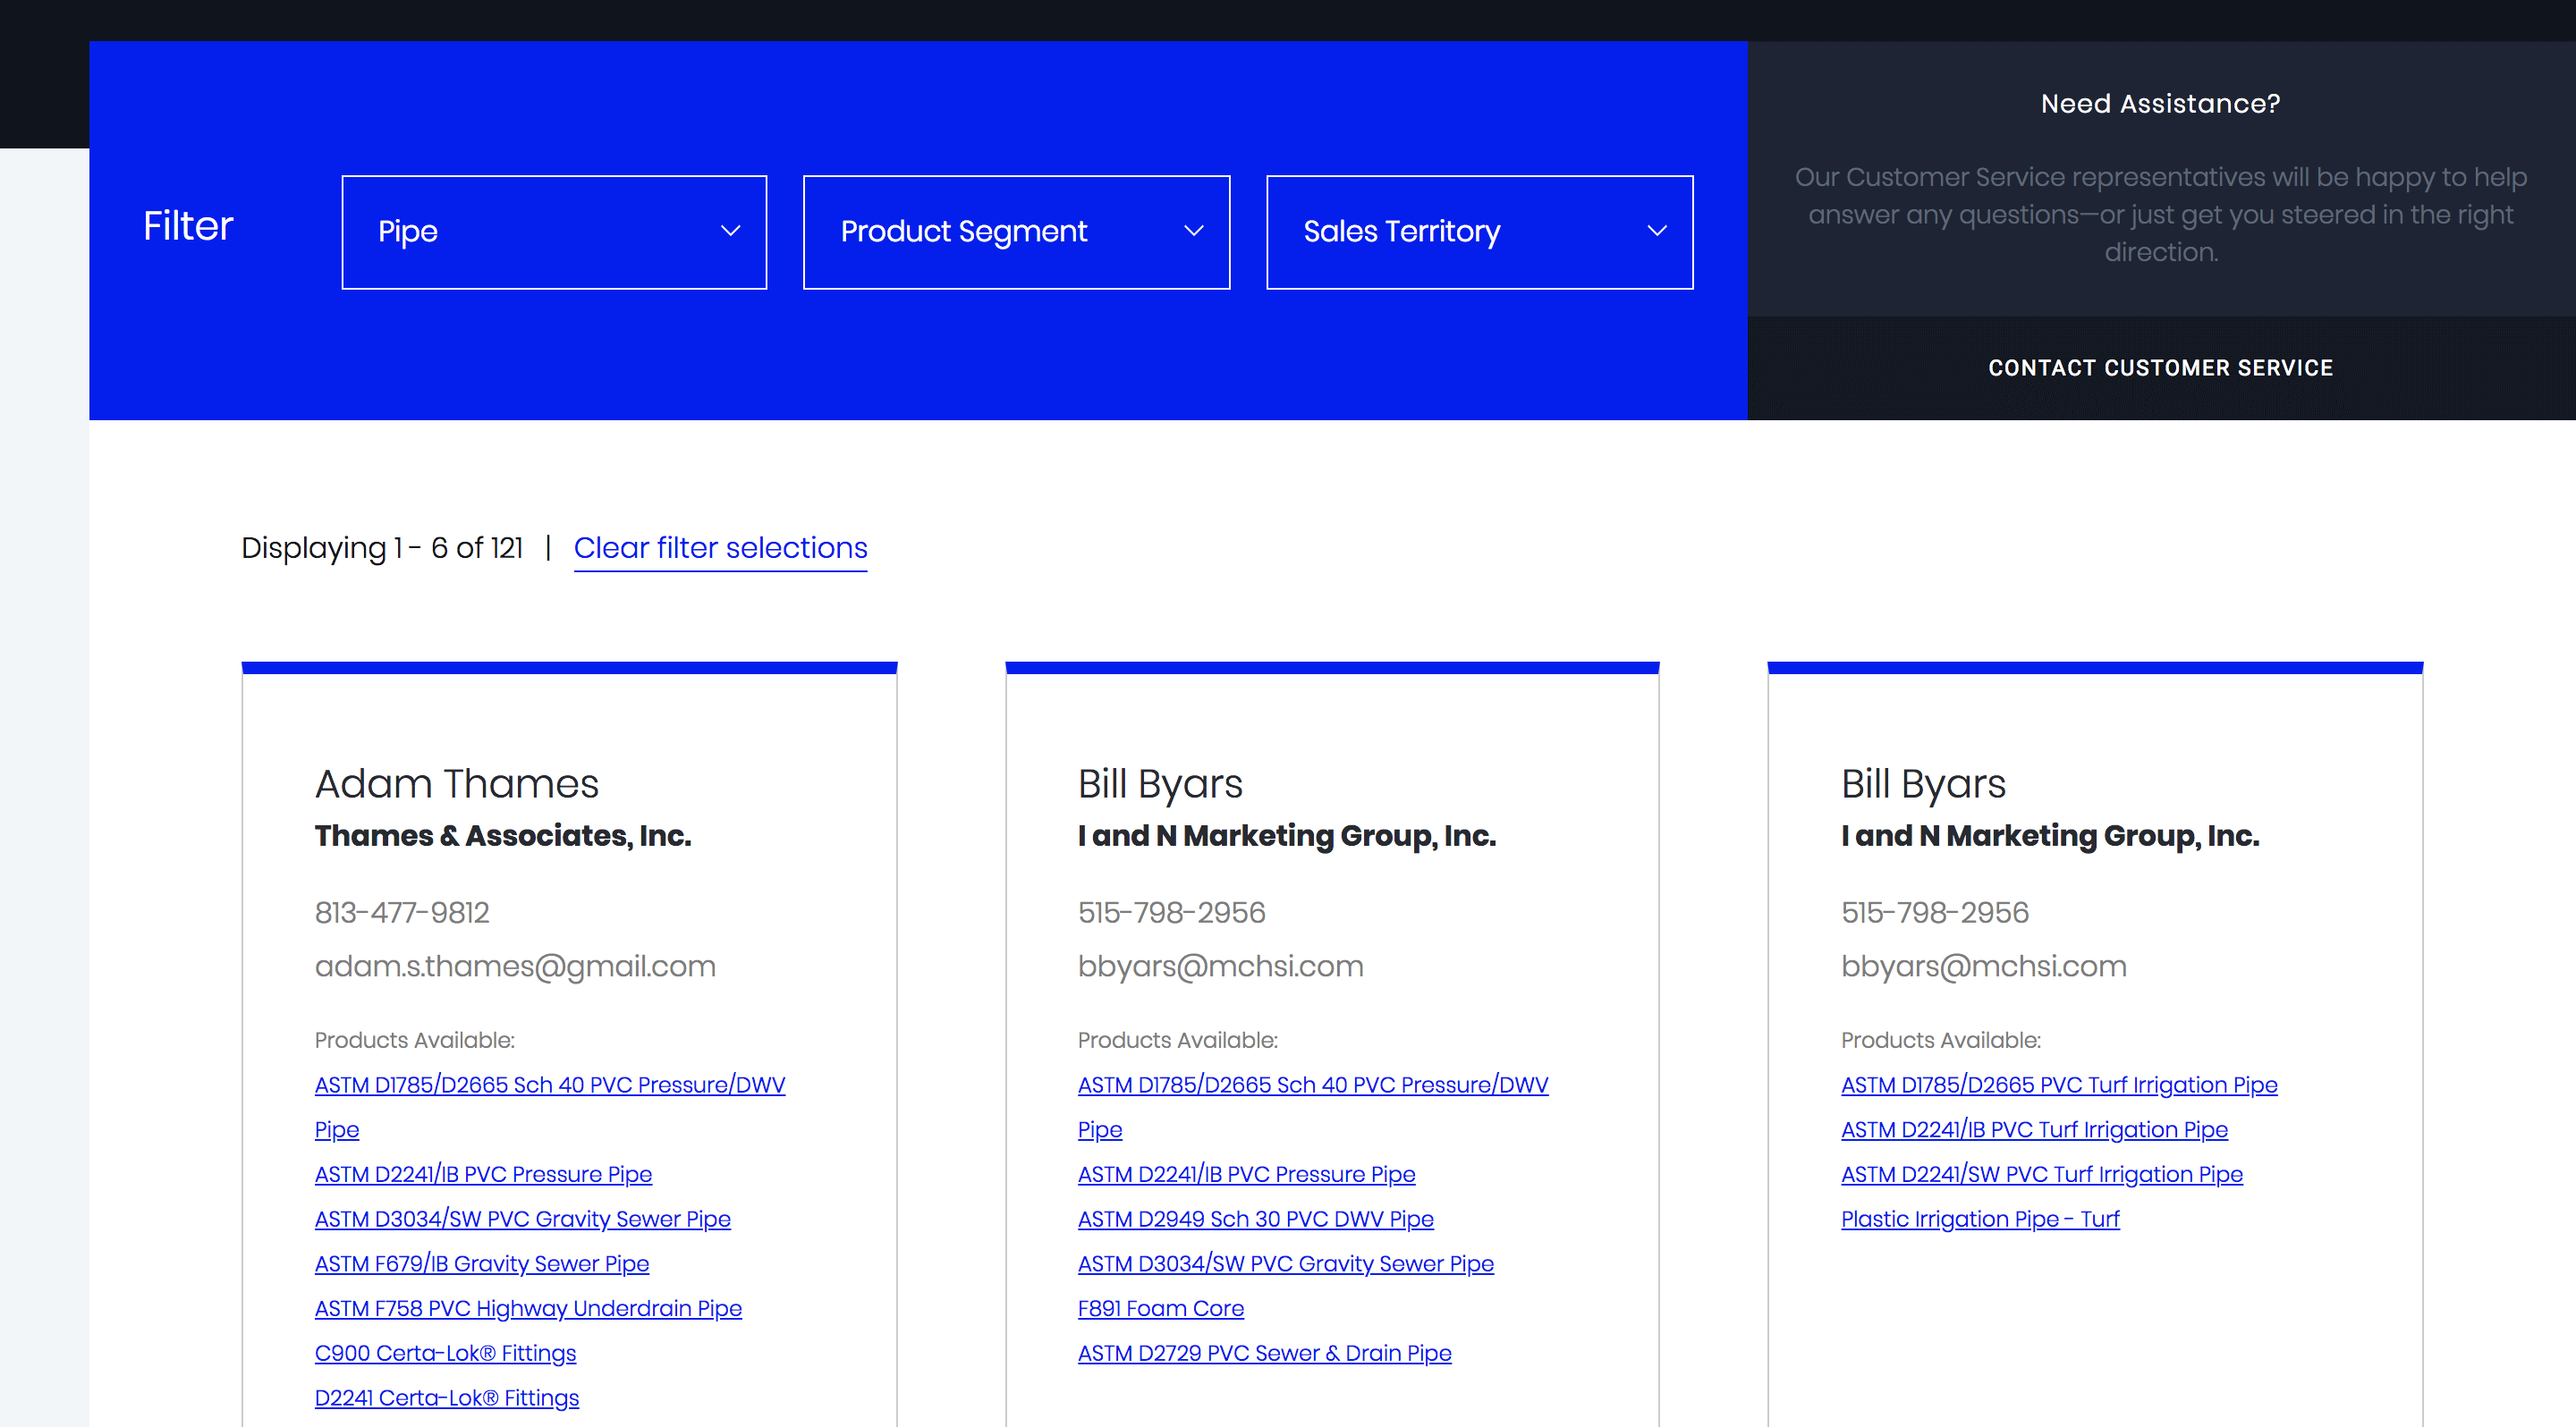Open ASTM D2241/IB PVC Pressure Pipe under Adam Thames
The image size is (2576, 1427).
tap(483, 1174)
